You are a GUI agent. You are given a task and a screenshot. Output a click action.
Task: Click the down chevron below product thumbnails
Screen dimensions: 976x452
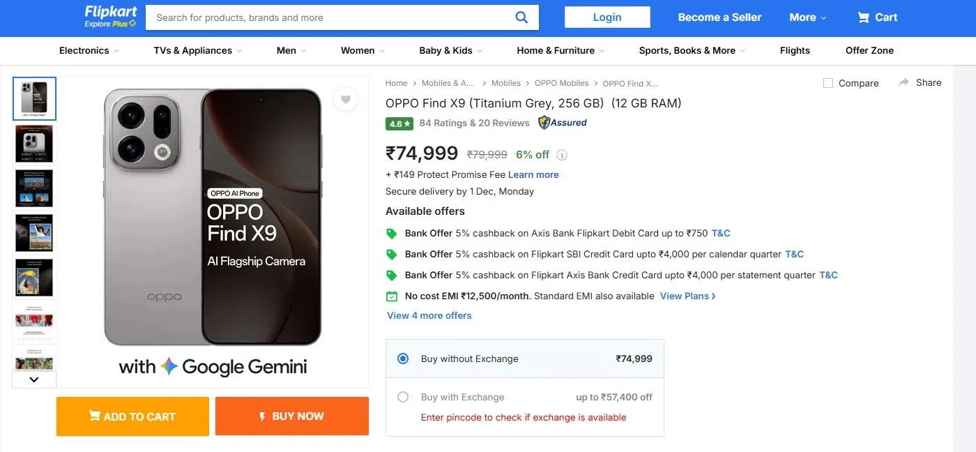(x=33, y=379)
